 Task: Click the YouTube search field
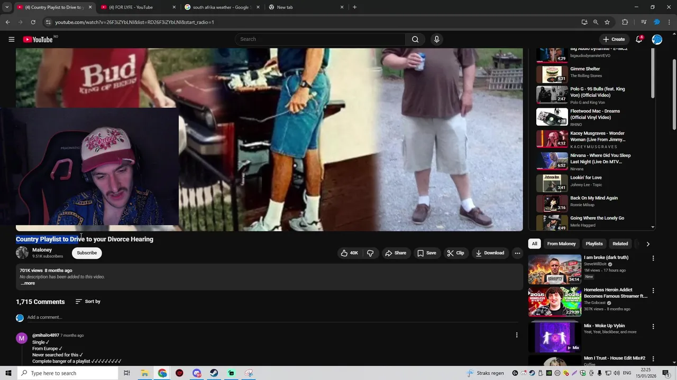pos(321,39)
